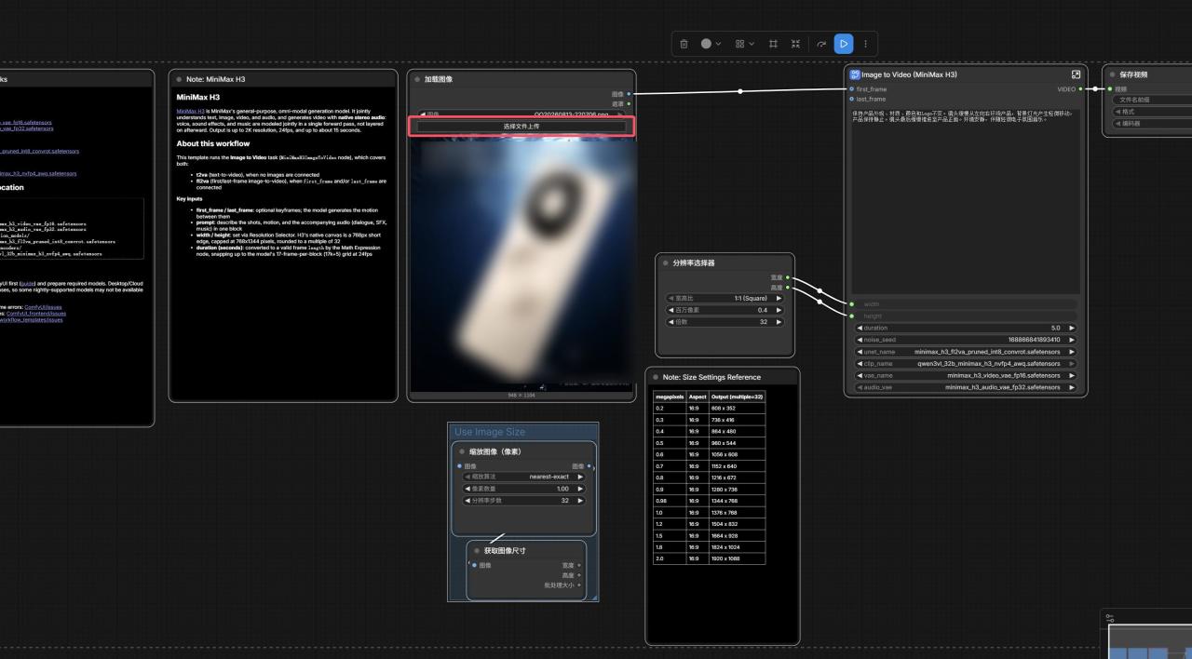The height and width of the screenshot is (659, 1192).
Task: Click the 分辨率步数 32 value field
Action: pyautogui.click(x=524, y=501)
